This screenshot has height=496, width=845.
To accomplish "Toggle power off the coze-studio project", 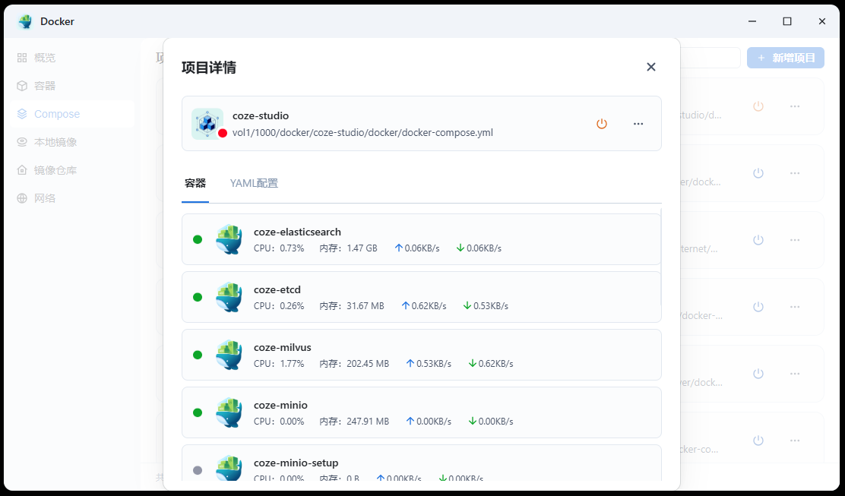I will pyautogui.click(x=601, y=122).
